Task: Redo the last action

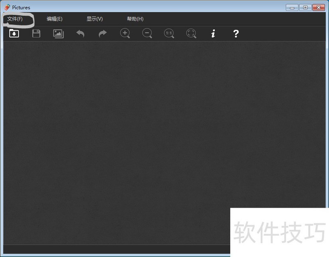Action: pyautogui.click(x=102, y=34)
